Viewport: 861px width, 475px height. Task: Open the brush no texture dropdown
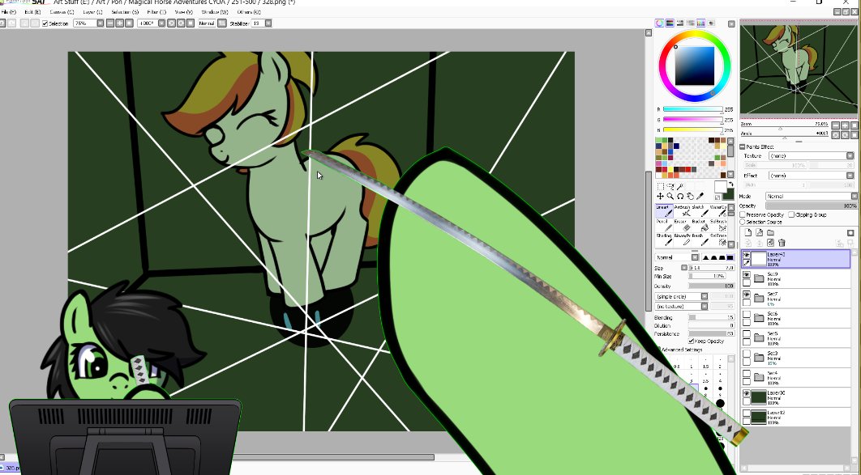(704, 306)
